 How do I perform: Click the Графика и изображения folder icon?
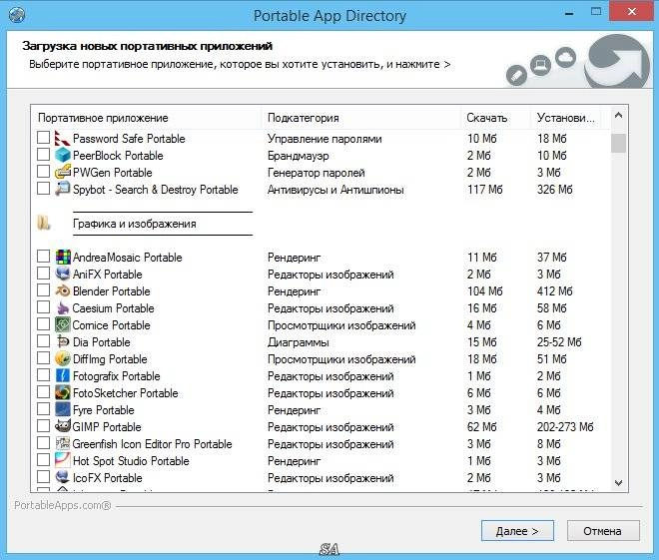point(44,223)
